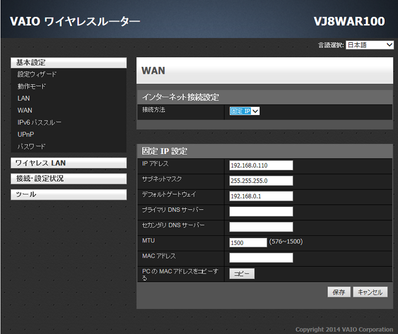Viewport: 398px width, 334px height.
Task: Click the Copyright 2014 VAIO Corporation text
Action: 344,330
